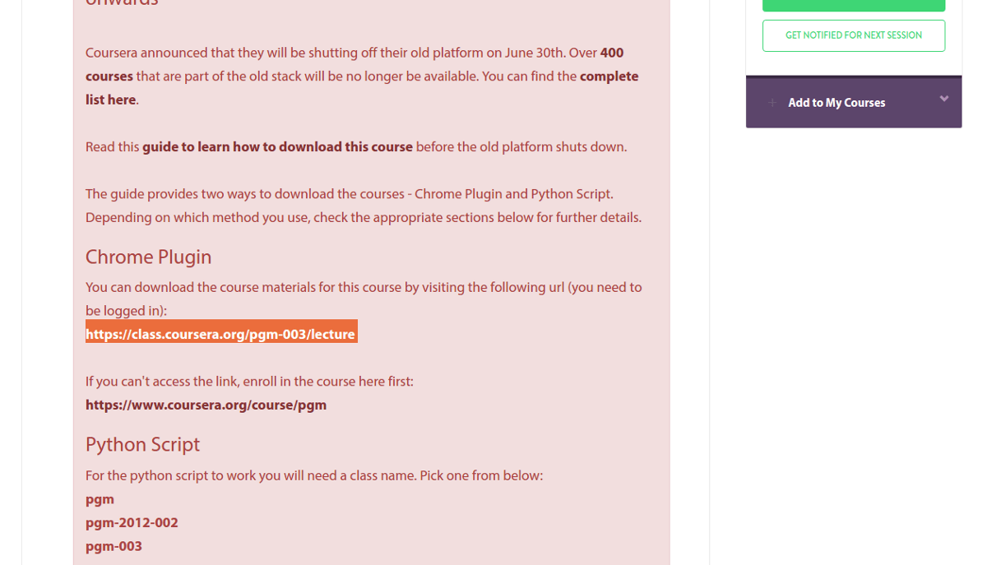Click the Chrome Plugin section heading

pyautogui.click(x=149, y=257)
